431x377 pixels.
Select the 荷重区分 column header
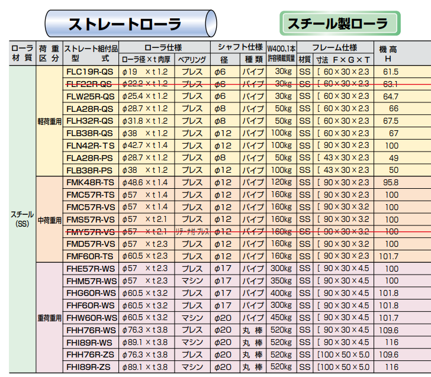coord(49,53)
